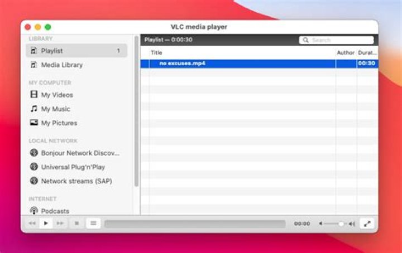Click the My Pictures image icon
Screen dimensions: 402x253
[x=34, y=123]
